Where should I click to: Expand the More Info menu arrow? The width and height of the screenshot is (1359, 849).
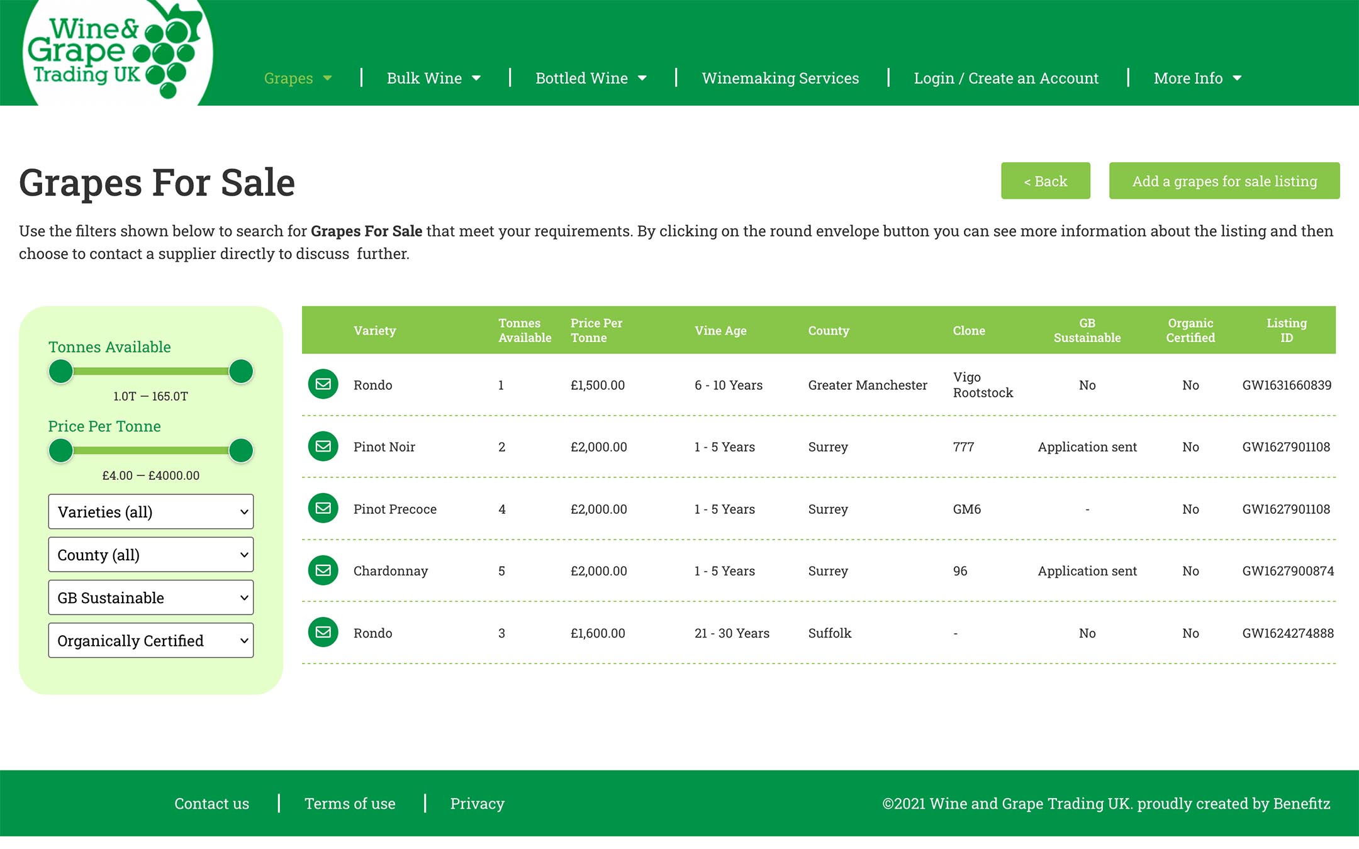1237,79
